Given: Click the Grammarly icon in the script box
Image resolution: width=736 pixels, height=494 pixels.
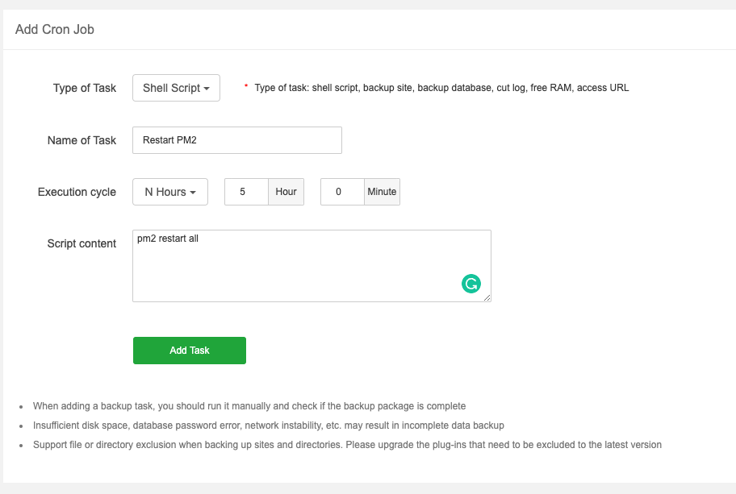Looking at the screenshot, I should (471, 283).
